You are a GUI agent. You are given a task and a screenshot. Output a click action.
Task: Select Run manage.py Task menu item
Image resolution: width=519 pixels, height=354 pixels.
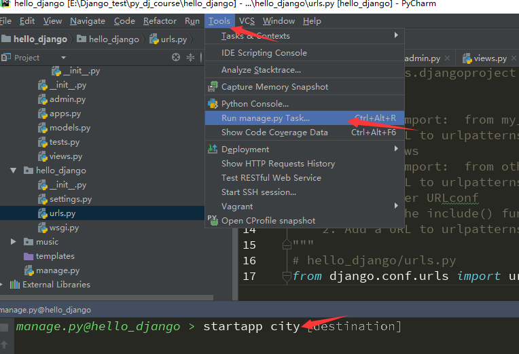[304, 118]
